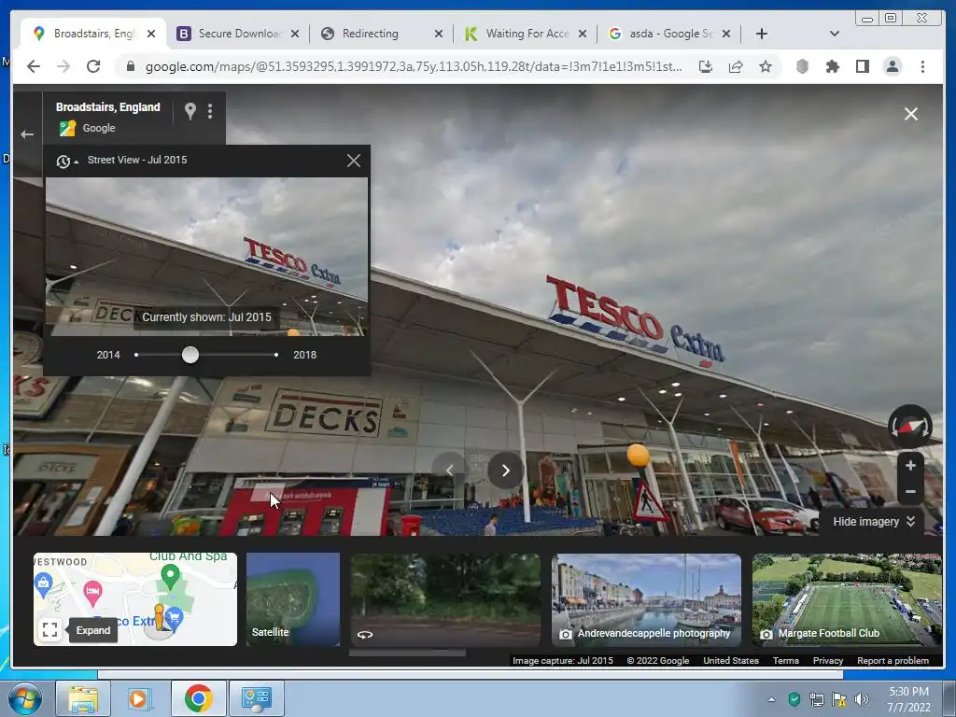Close the Secure Download tab
Screen dimensions: 956x717
click(x=294, y=34)
